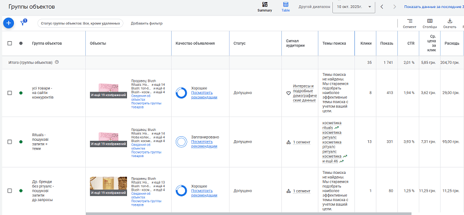Viewport: 464px width, 215px height.
Task: Click ad quality ring in усі товари row
Action: [181, 93]
